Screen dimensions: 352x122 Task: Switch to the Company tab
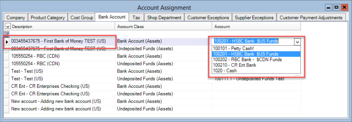[16, 17]
